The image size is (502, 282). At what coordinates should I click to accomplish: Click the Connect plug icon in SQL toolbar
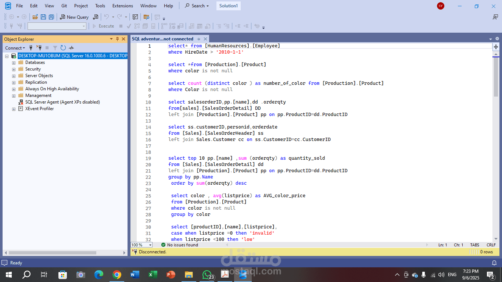[11, 26]
